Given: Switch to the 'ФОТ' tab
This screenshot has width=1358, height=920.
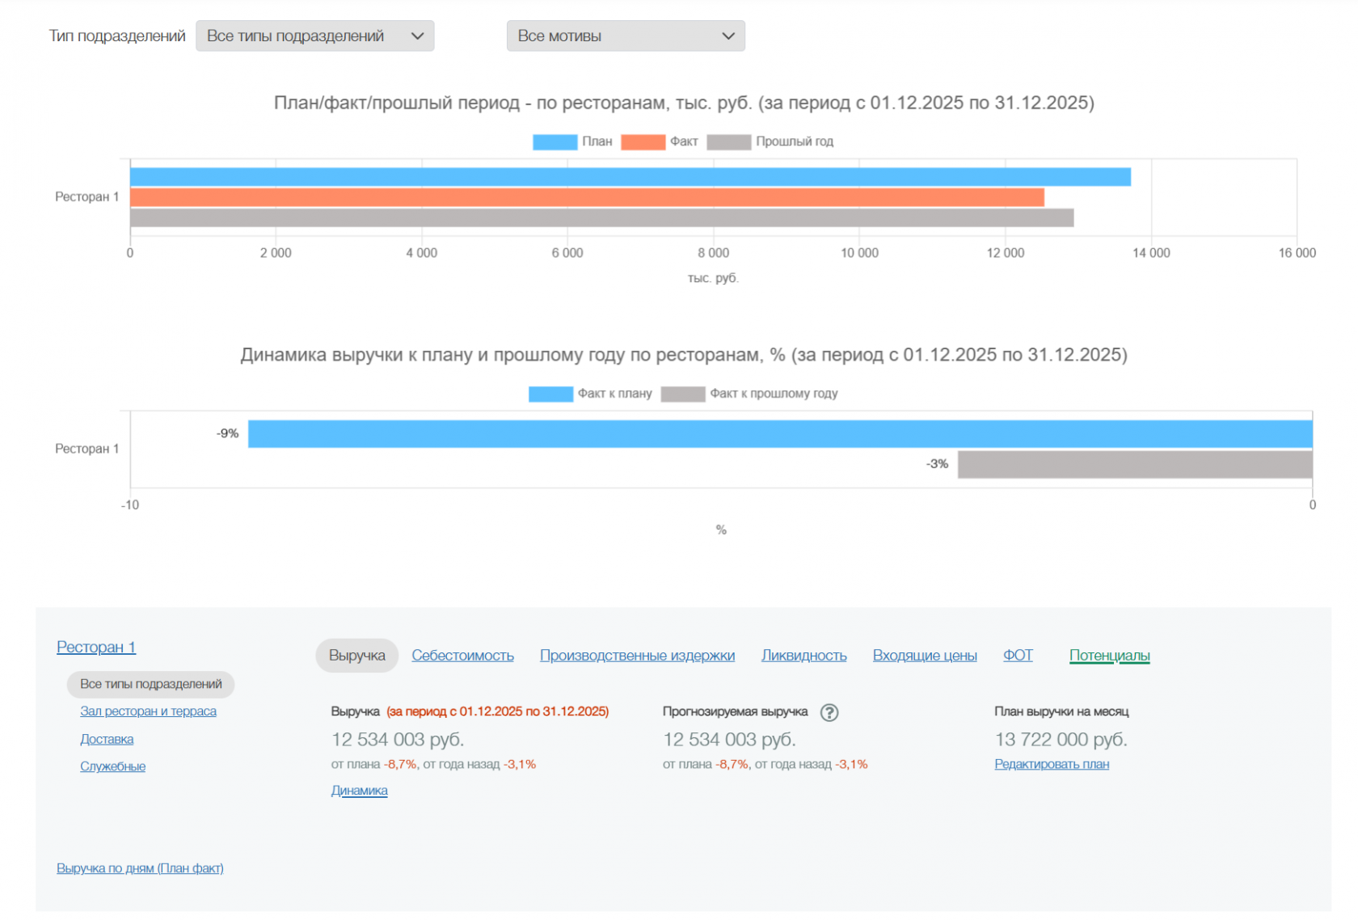Looking at the screenshot, I should pyautogui.click(x=1018, y=656).
